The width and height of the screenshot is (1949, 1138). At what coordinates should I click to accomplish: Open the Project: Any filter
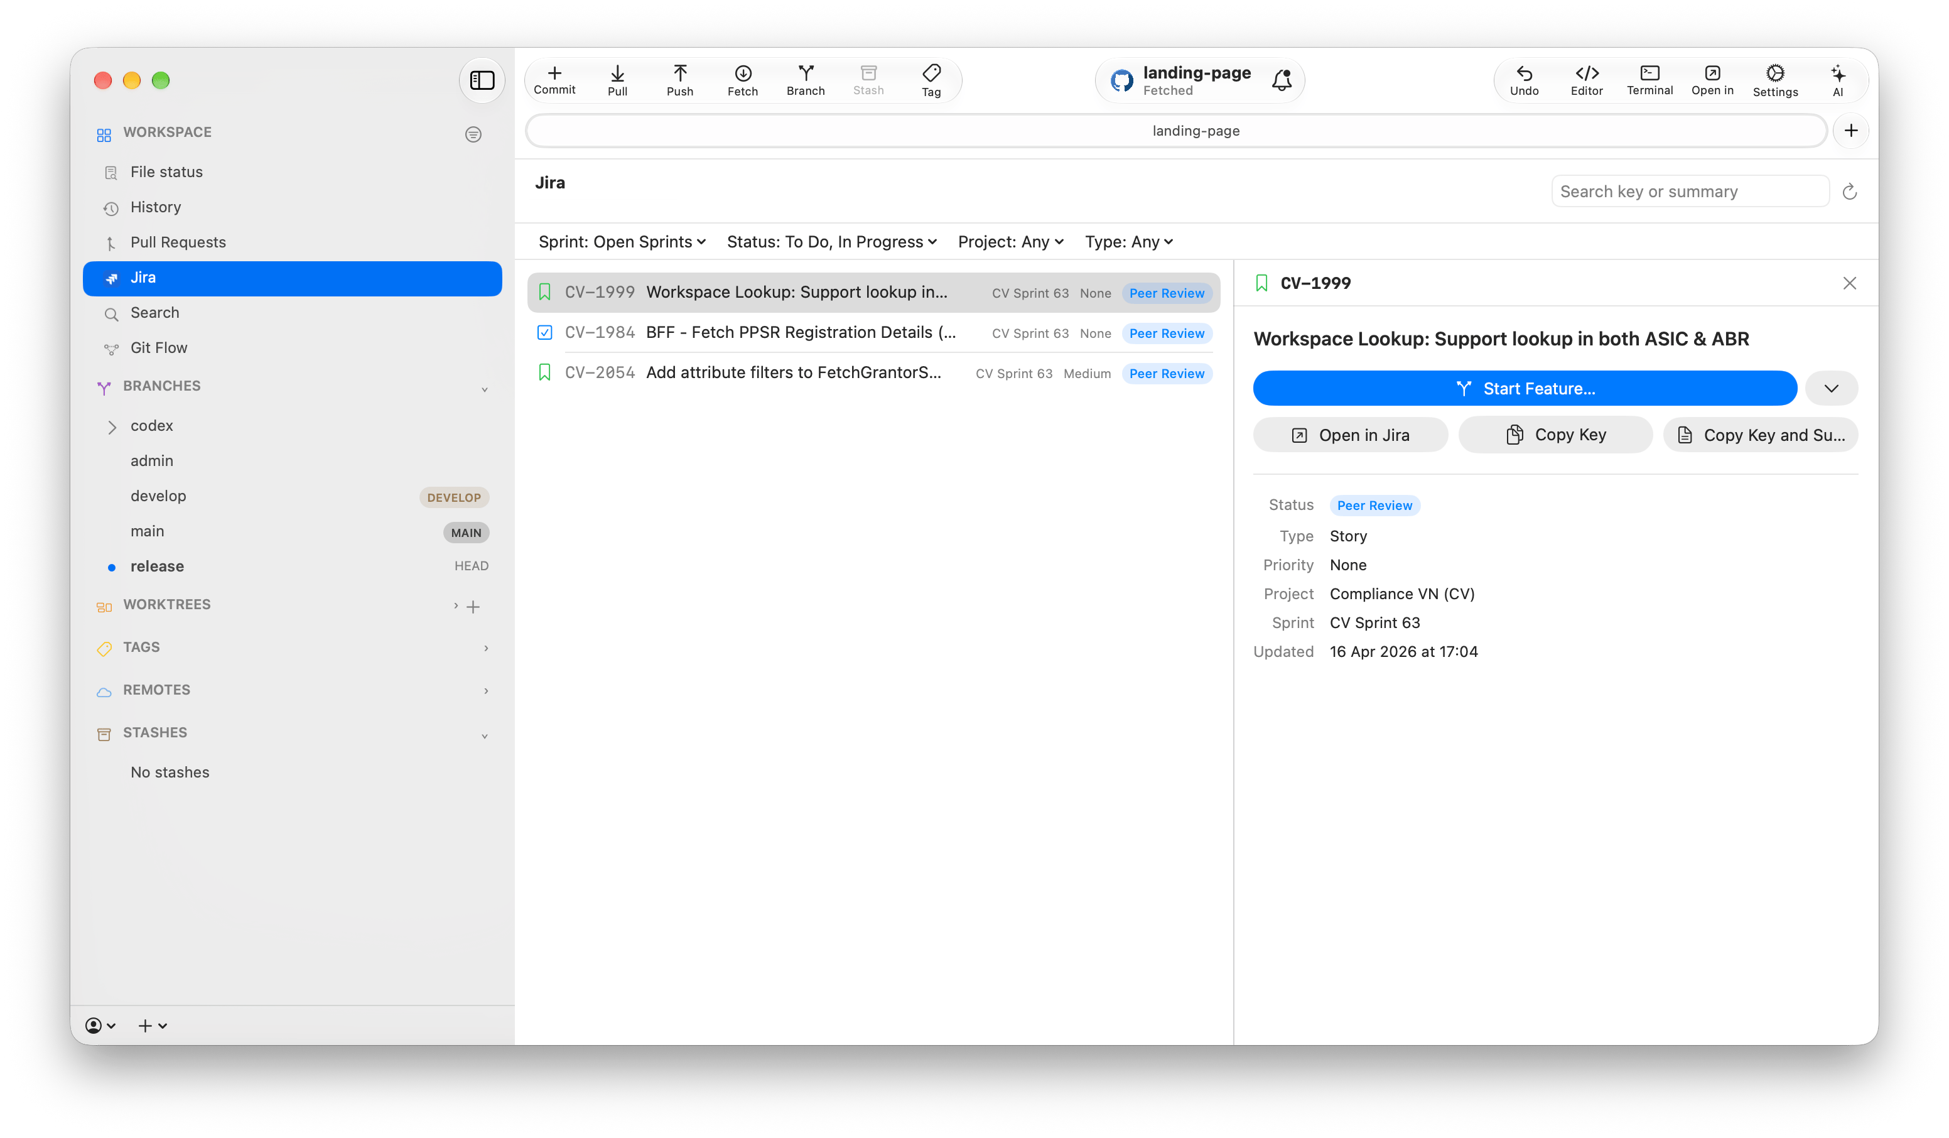click(1010, 242)
